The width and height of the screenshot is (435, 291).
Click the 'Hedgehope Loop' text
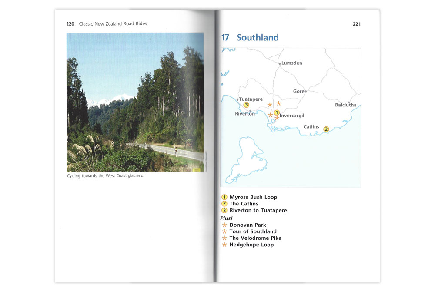coord(251,245)
